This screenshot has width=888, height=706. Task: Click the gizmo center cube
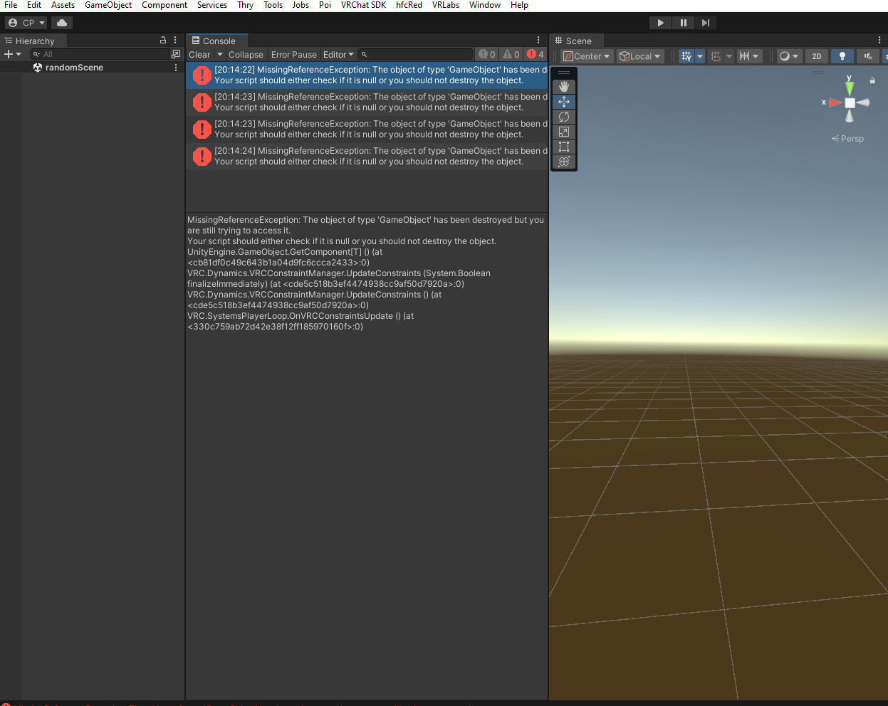coord(850,102)
